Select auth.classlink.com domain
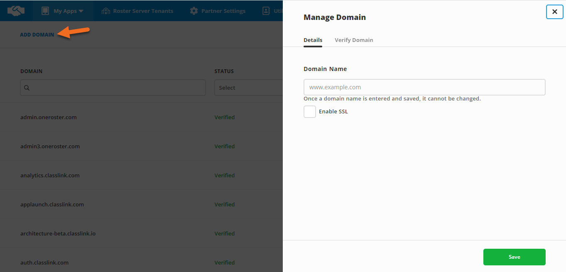 (44, 262)
